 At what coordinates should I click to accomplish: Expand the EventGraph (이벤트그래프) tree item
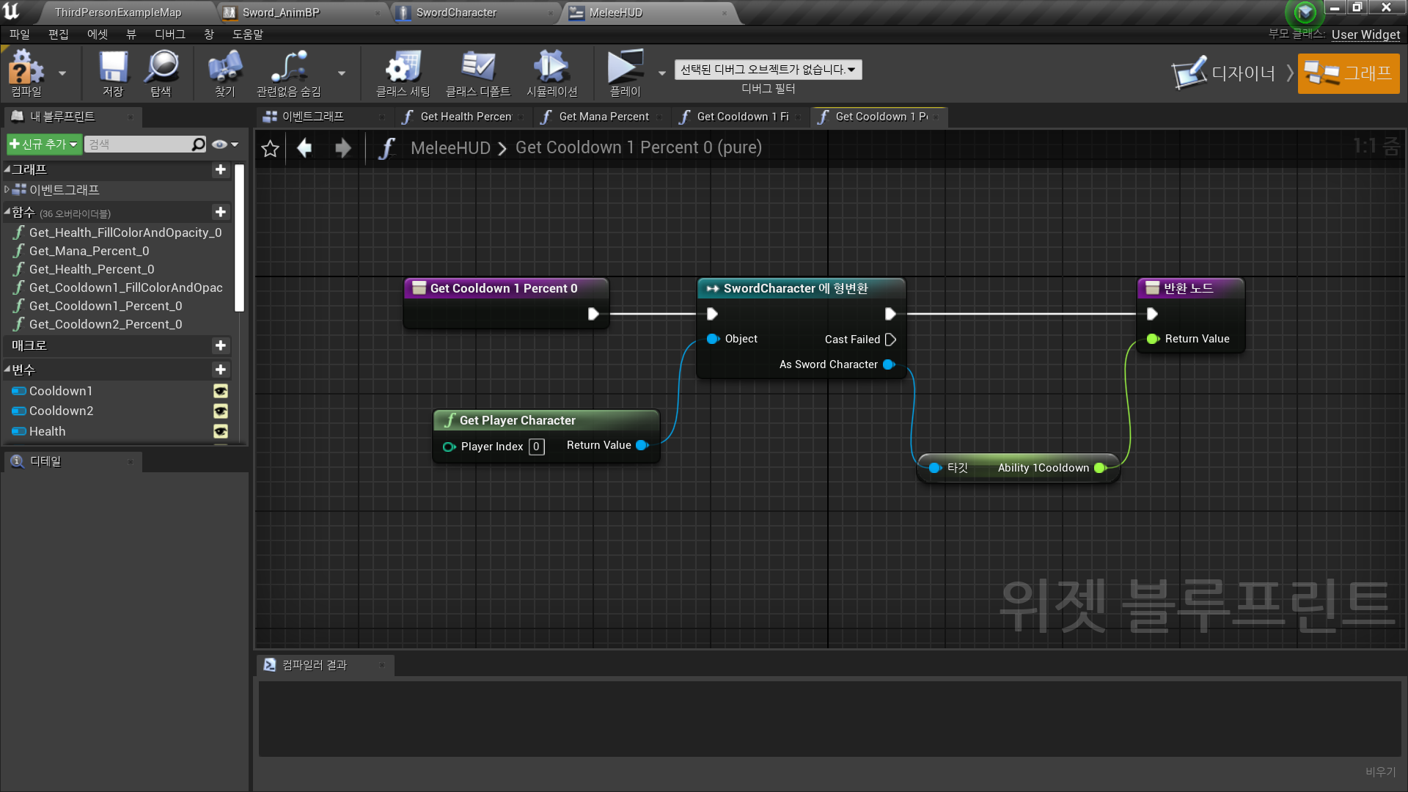coord(7,189)
